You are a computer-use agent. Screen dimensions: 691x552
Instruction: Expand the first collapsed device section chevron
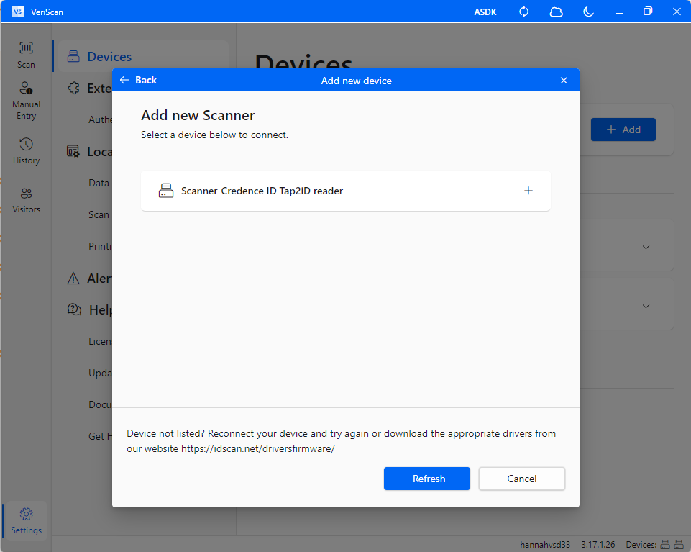(x=645, y=246)
